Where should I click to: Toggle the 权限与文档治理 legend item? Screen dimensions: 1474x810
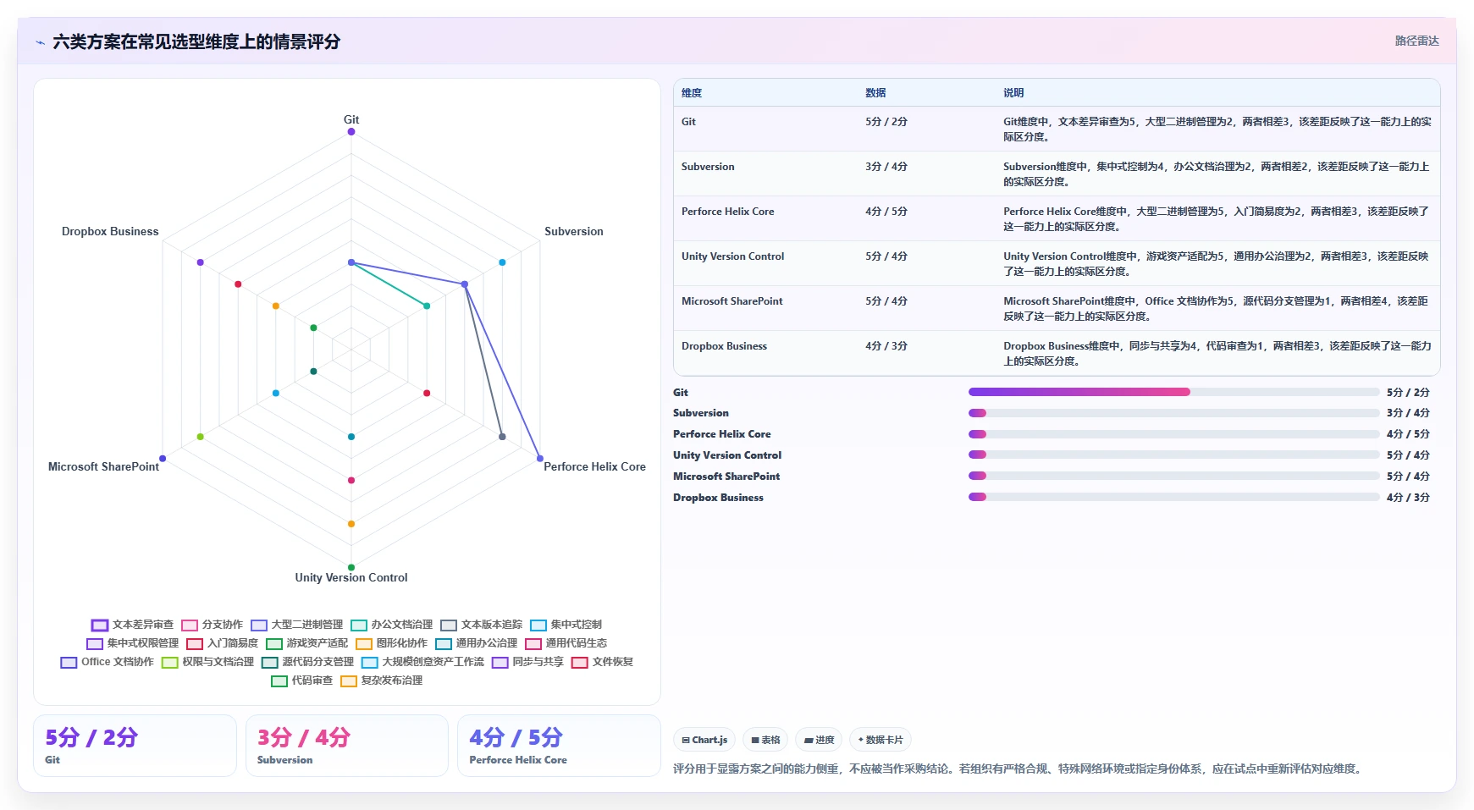[207, 662]
